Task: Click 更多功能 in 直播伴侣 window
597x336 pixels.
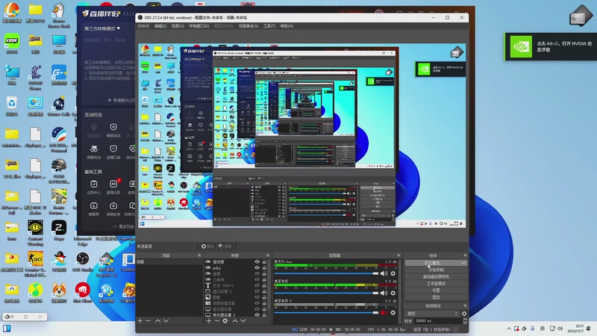Action: tap(123, 226)
